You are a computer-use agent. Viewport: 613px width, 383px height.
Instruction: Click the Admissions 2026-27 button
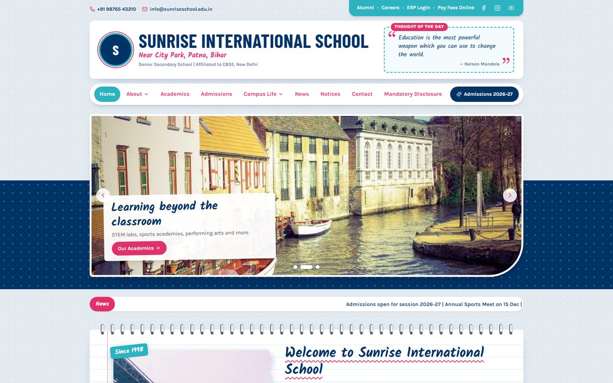tap(484, 94)
